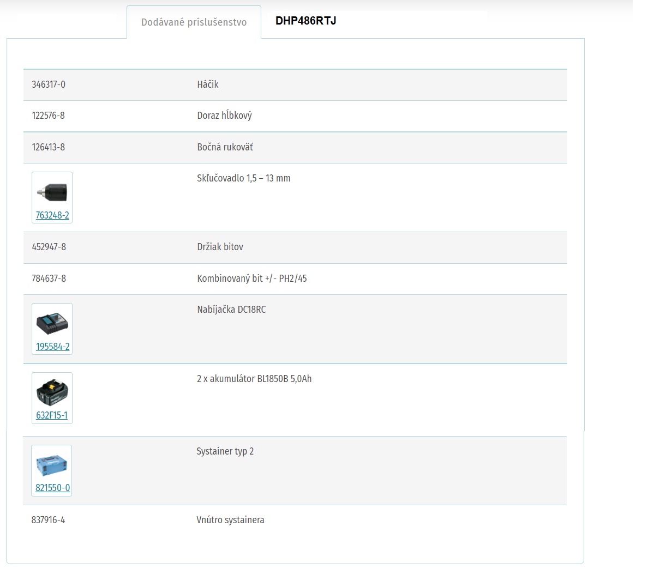Select part number 784637-8

click(x=49, y=279)
